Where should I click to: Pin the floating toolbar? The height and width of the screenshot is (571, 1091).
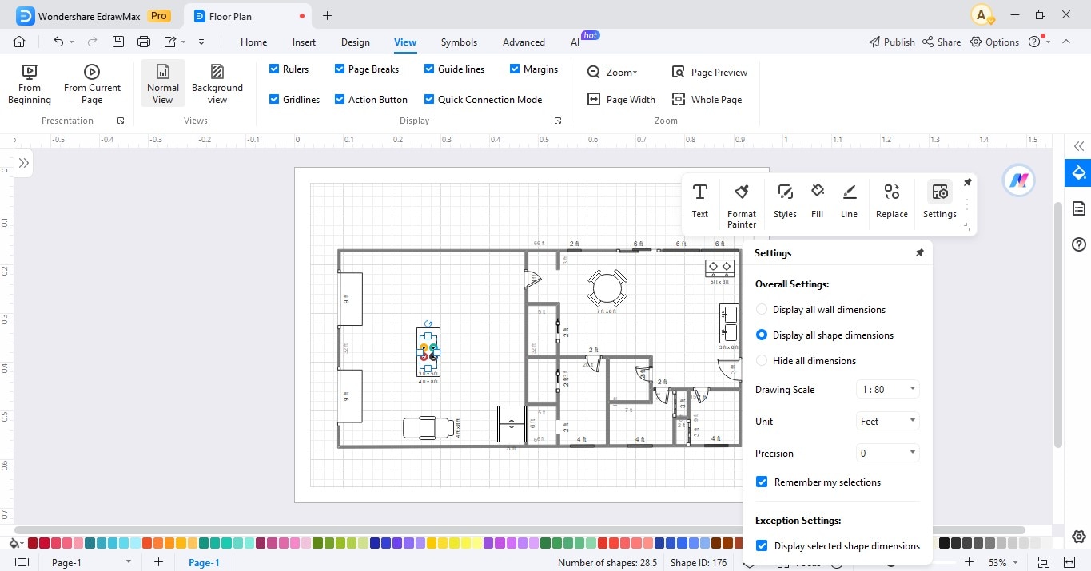(967, 182)
